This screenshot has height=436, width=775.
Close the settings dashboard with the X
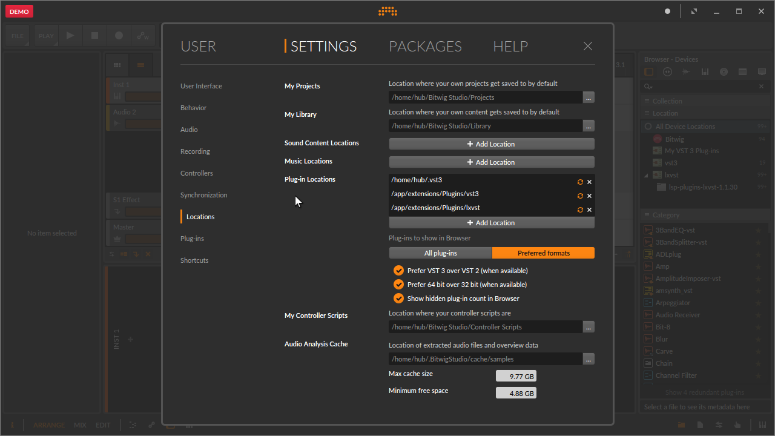[x=587, y=46]
